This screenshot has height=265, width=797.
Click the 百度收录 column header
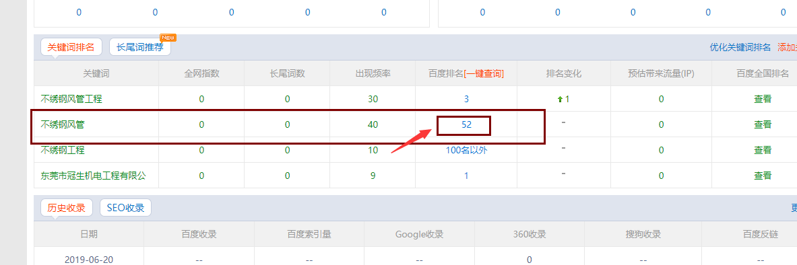[199, 234]
